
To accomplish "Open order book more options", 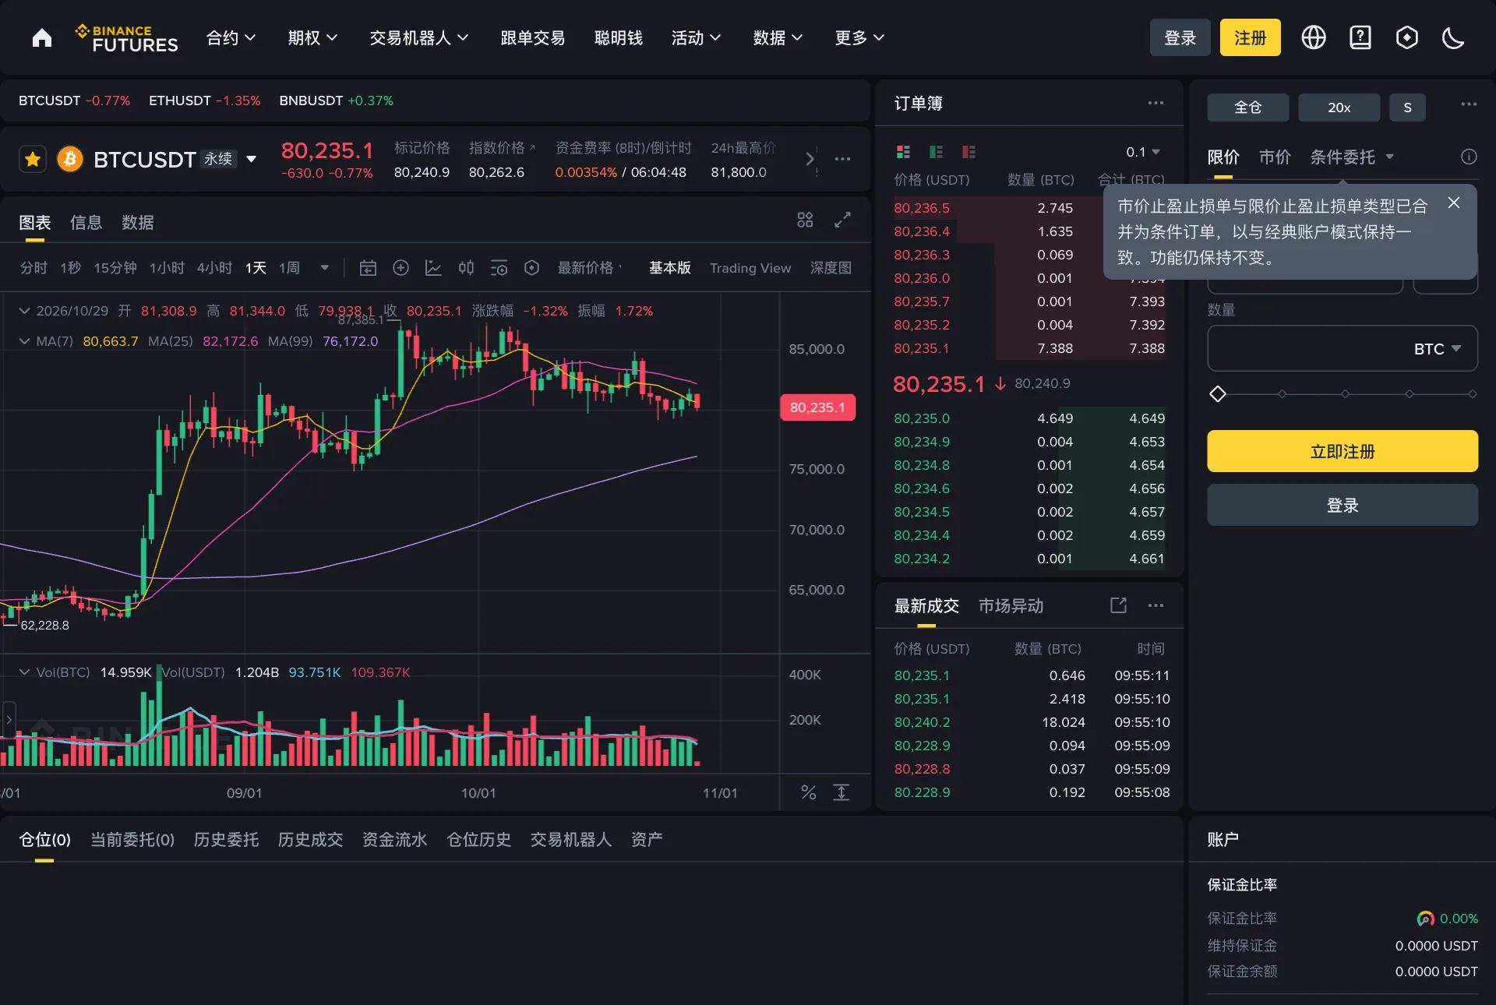I will pos(1156,103).
